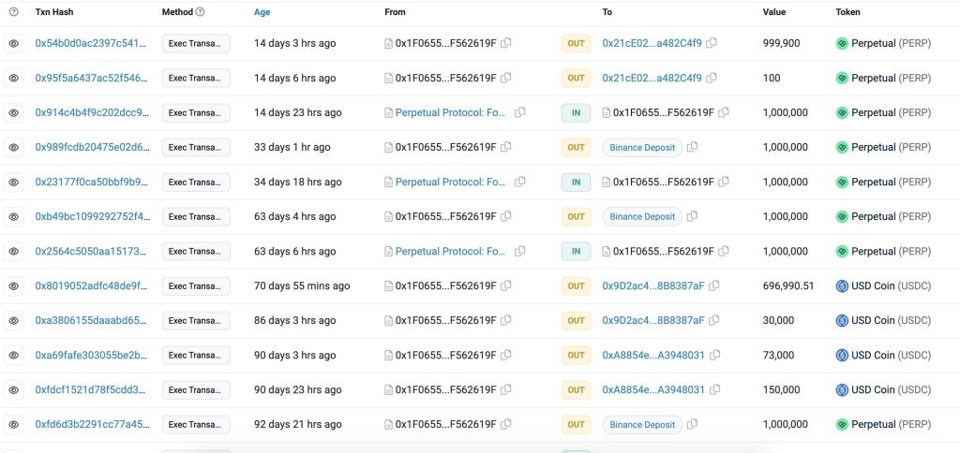Copy To address 0x21cE02...a482C4f9 in 100 PERP row

pyautogui.click(x=712, y=78)
